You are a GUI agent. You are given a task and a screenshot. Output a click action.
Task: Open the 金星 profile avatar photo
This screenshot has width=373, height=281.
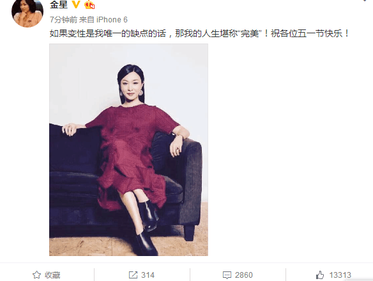tap(27, 12)
